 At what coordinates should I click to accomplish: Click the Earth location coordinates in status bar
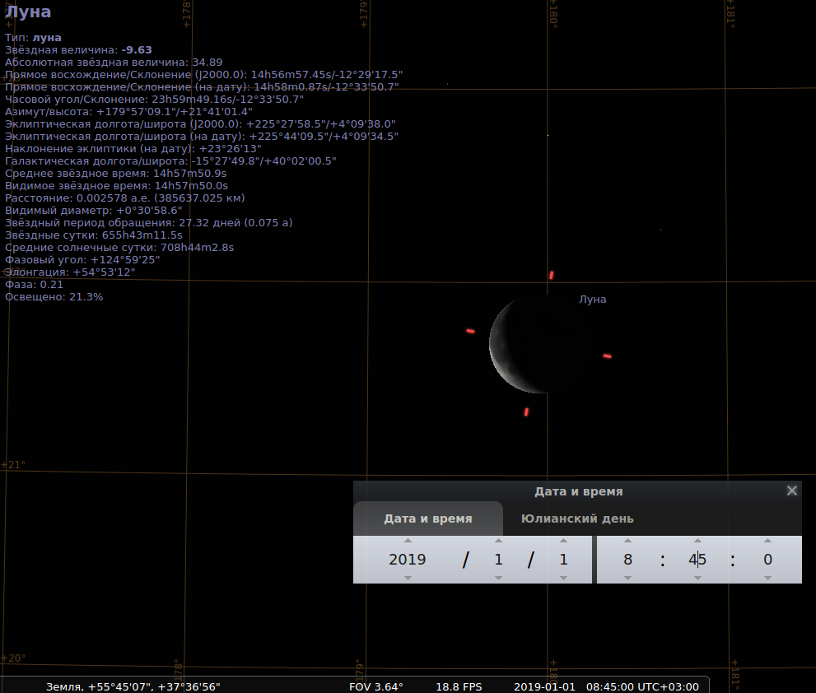[133, 686]
